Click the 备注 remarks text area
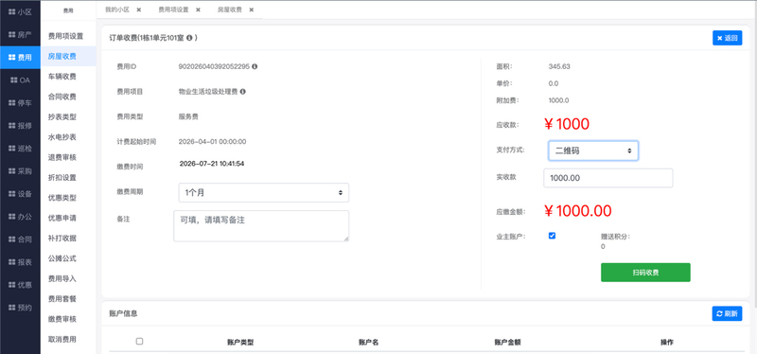Image resolution: width=757 pixels, height=354 pixels. pyautogui.click(x=261, y=226)
